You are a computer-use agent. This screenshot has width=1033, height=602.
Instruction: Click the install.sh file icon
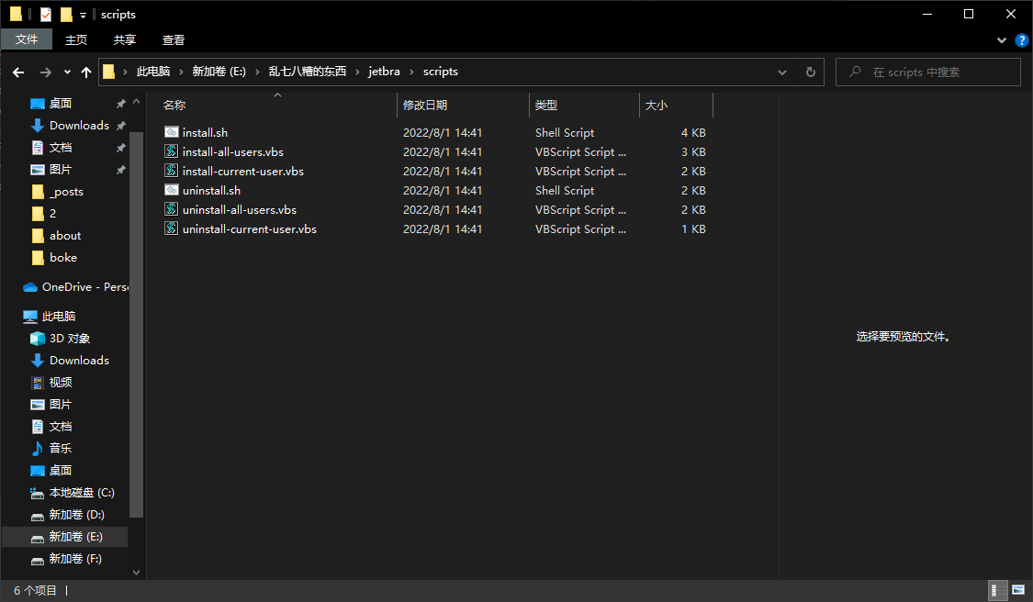tap(171, 133)
